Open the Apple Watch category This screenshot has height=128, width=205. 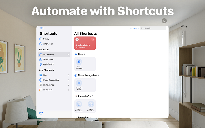[54, 64]
